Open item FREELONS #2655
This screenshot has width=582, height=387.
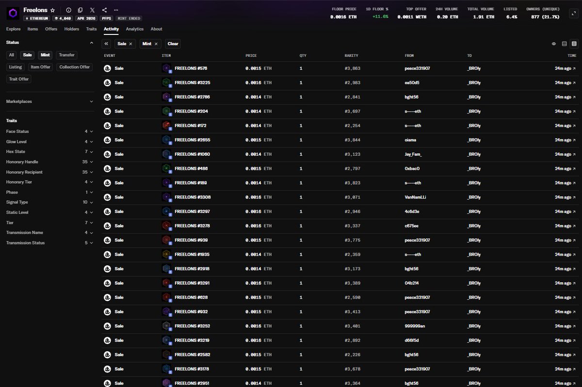click(x=192, y=140)
